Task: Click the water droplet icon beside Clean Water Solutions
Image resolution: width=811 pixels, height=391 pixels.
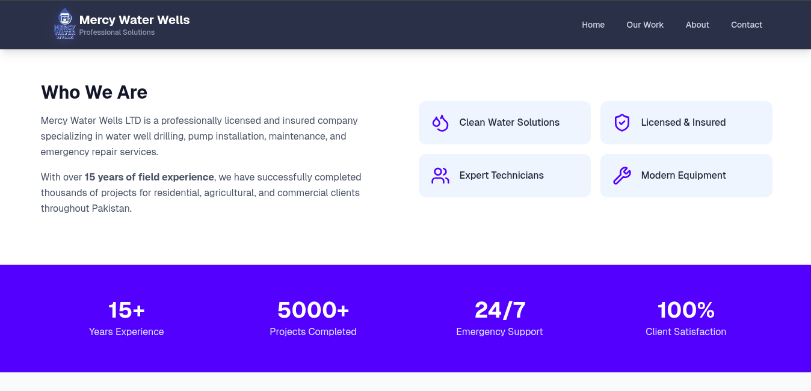Action: [x=440, y=122]
